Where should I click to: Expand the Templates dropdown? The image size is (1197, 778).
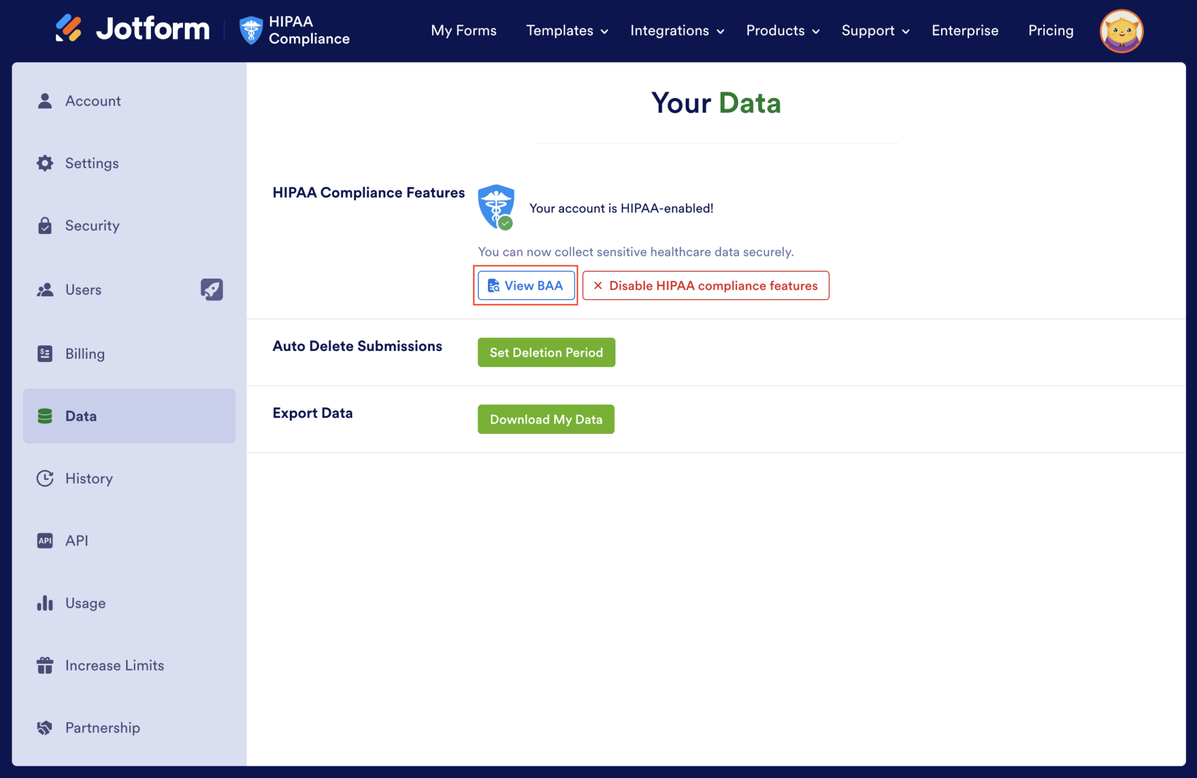tap(566, 30)
